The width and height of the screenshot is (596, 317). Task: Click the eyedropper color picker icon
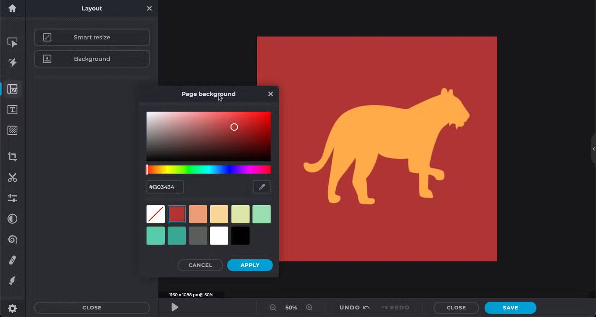tap(262, 187)
